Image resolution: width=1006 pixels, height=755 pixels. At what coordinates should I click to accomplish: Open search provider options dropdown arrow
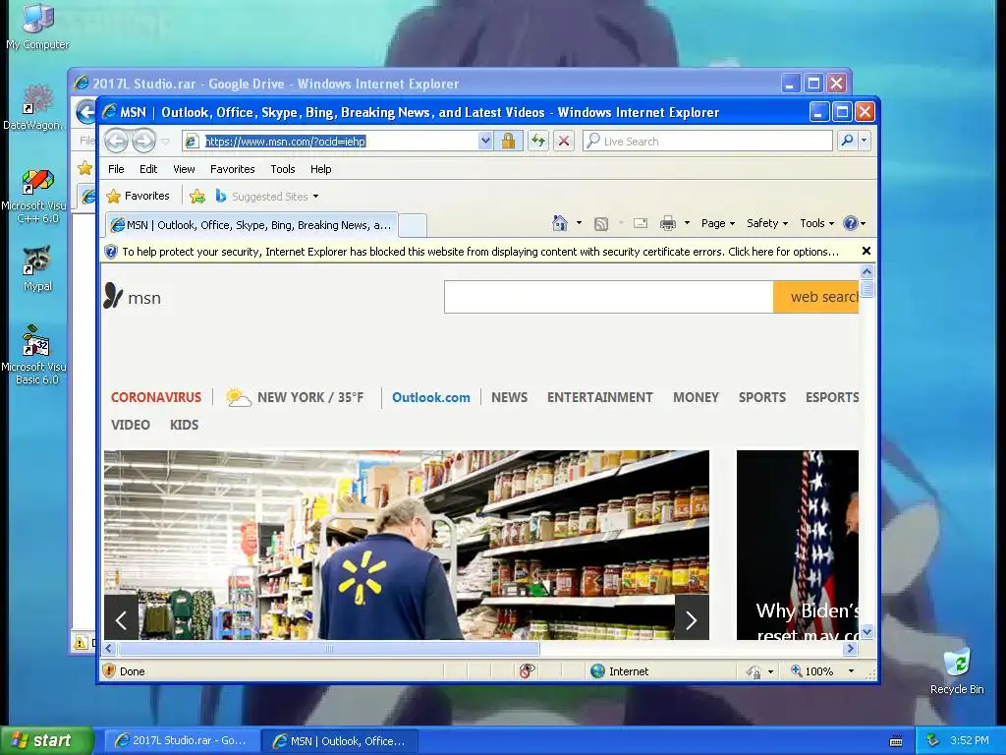(x=865, y=141)
